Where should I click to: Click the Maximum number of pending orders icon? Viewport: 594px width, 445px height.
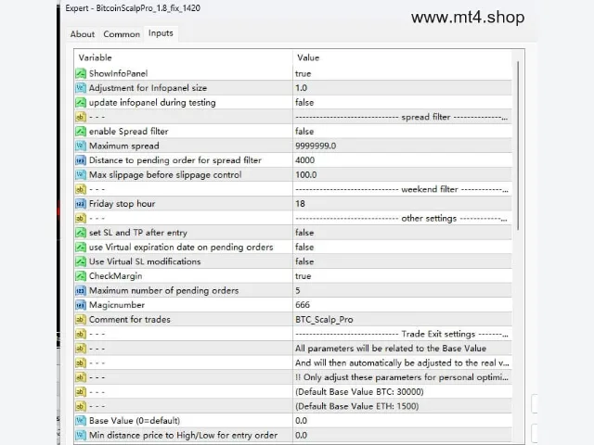point(81,290)
